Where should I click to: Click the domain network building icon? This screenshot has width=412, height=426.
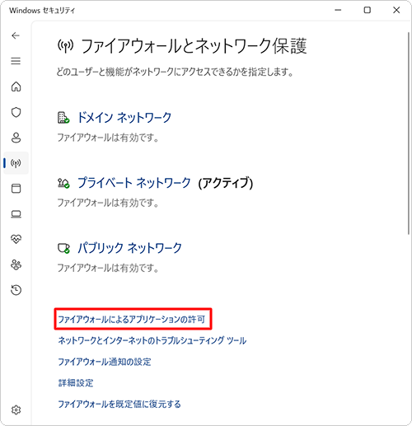pos(63,118)
